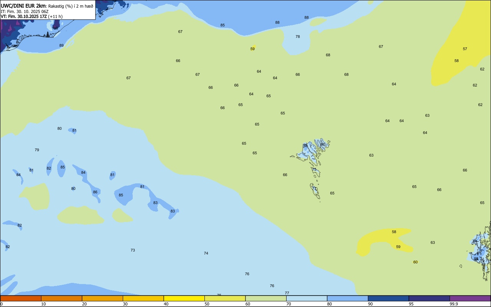Screen dimensions: 491x307
Task: Click the humidity value 57 in the yellow area
Action: click(465, 49)
